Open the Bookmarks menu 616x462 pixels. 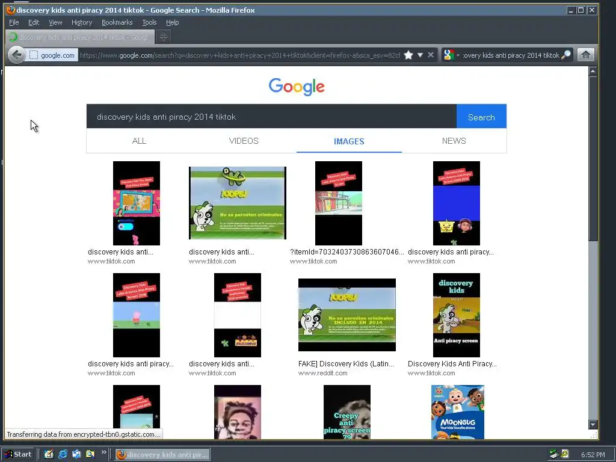click(117, 22)
